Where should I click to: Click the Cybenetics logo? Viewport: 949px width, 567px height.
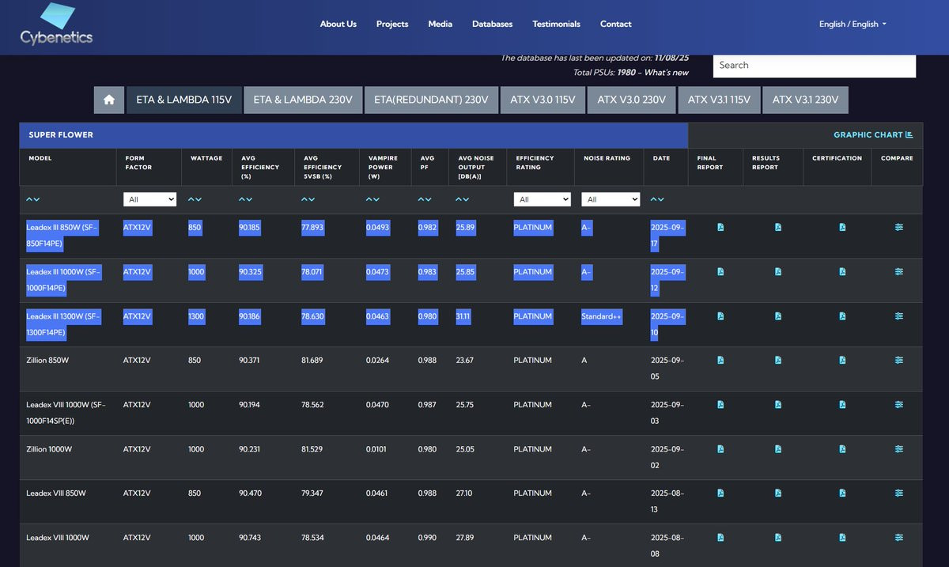(x=57, y=25)
